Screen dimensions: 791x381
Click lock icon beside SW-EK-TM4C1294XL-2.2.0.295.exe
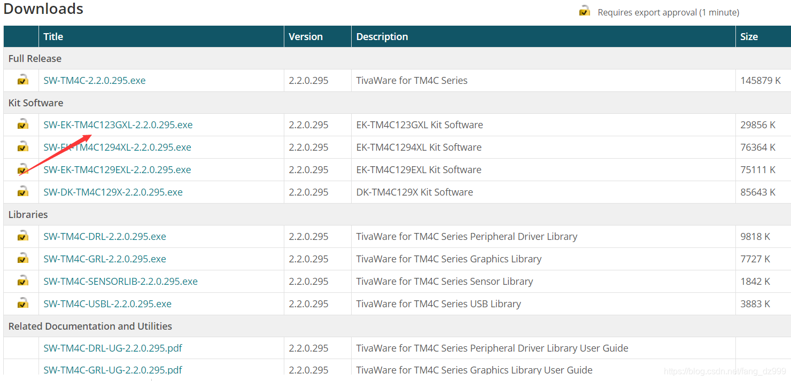click(x=22, y=147)
